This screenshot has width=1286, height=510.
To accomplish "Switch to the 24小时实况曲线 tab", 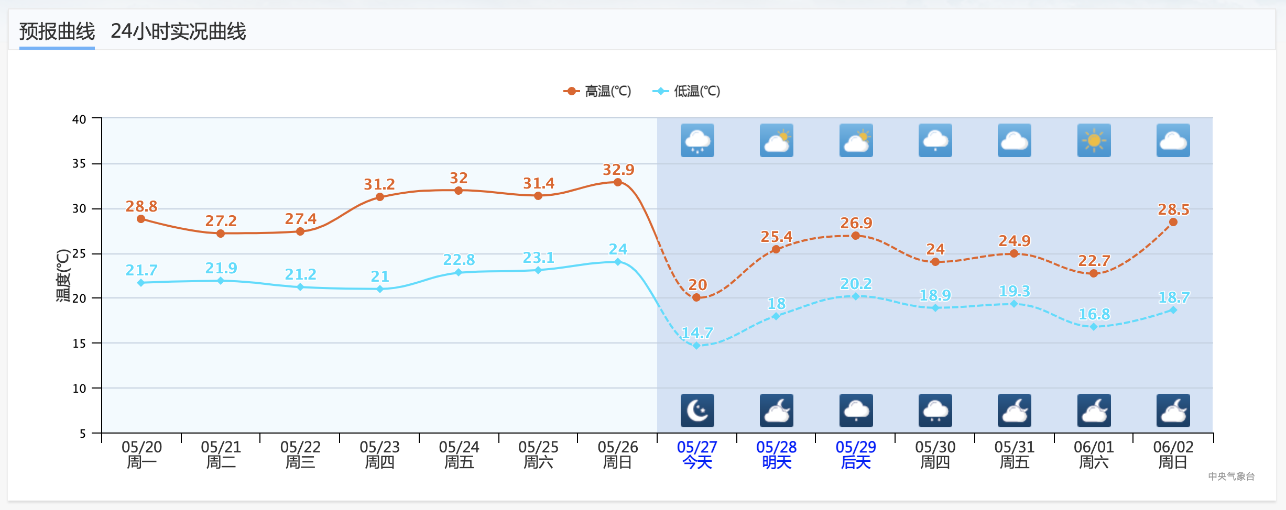I will [178, 31].
